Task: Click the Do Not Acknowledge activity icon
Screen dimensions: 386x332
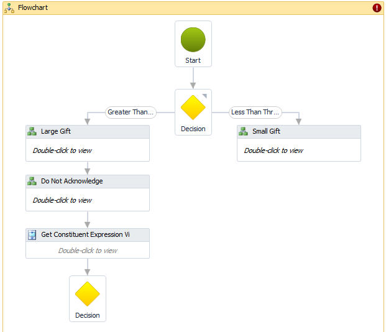Action: tap(32, 181)
